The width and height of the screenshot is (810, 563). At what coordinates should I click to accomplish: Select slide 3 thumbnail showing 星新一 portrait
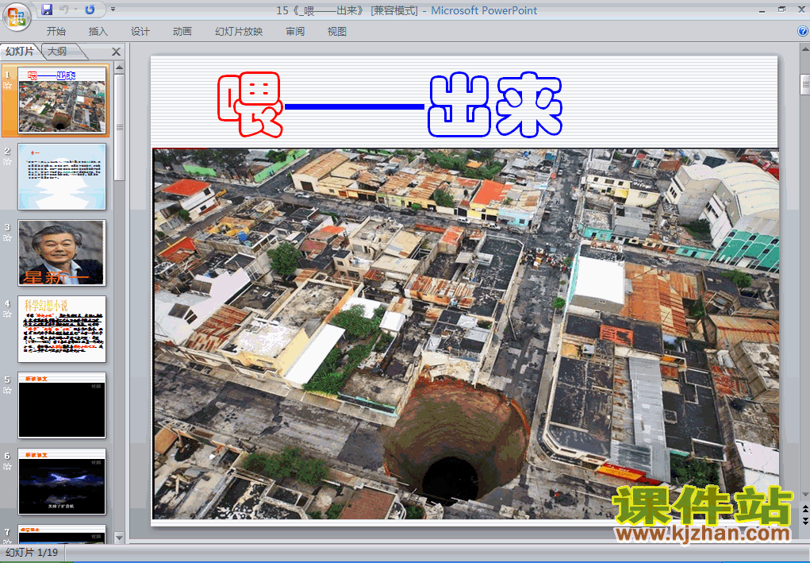[62, 253]
